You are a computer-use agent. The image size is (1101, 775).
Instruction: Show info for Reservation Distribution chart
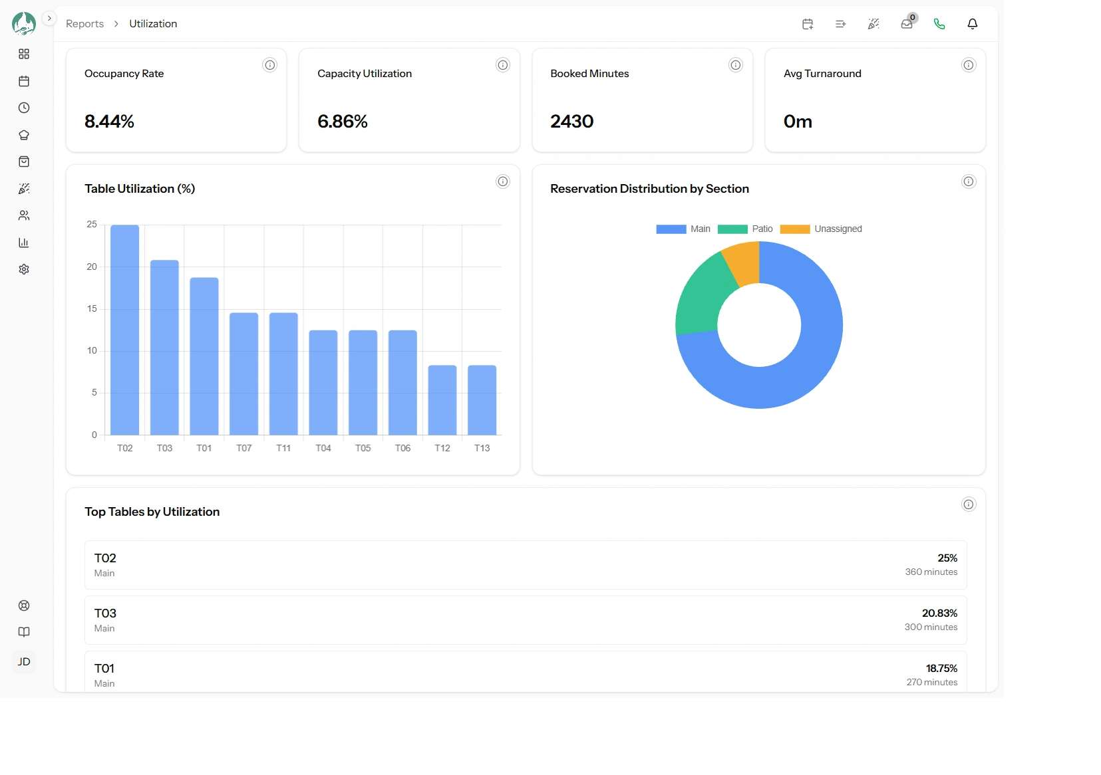click(969, 181)
